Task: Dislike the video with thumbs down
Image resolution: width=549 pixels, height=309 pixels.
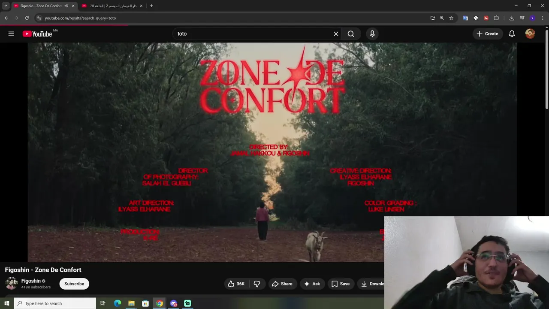Action: coord(257,284)
